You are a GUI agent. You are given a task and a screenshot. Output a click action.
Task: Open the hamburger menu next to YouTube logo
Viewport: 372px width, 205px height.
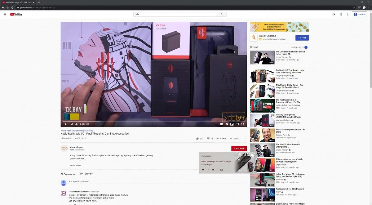tap(5, 14)
